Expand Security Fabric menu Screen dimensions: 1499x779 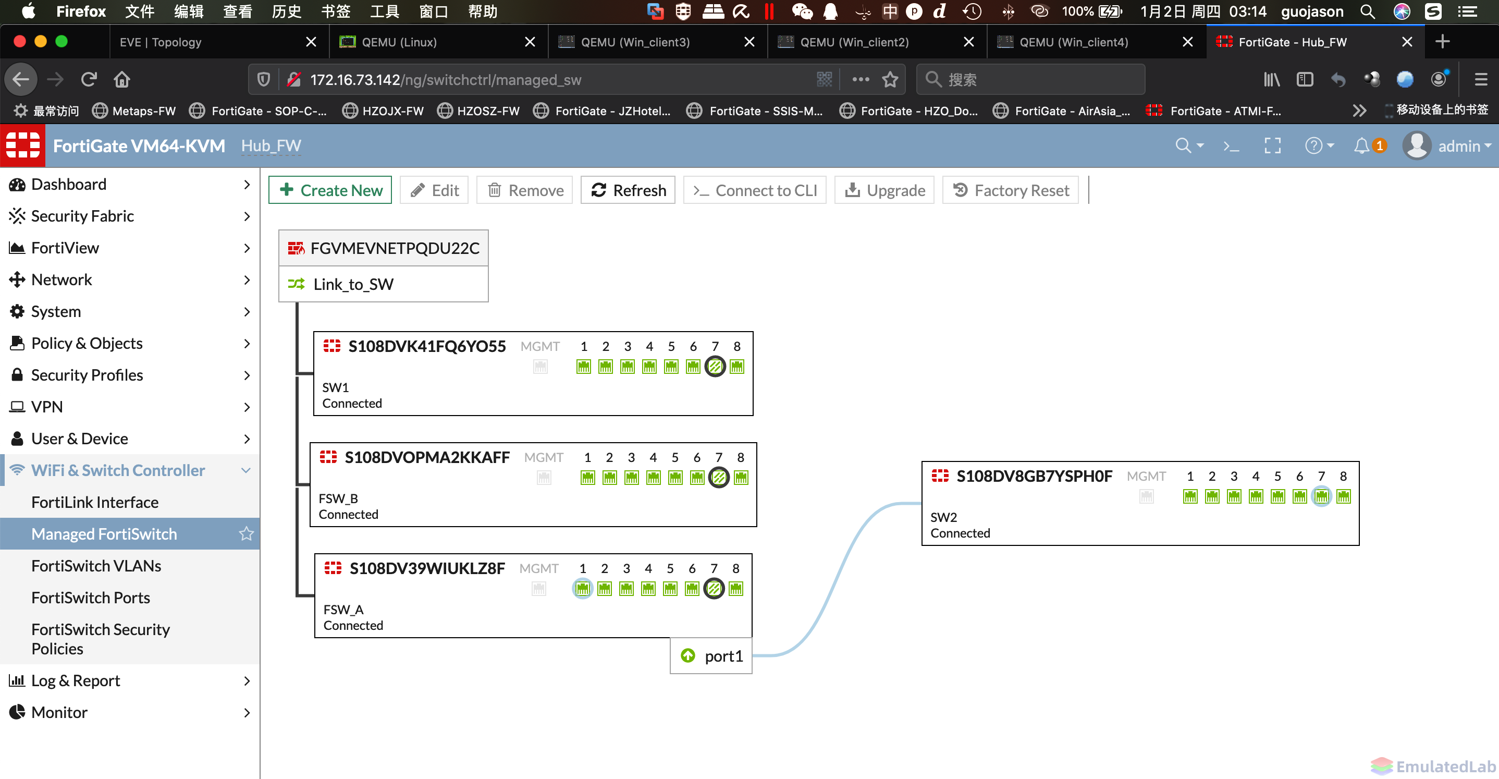(x=130, y=216)
